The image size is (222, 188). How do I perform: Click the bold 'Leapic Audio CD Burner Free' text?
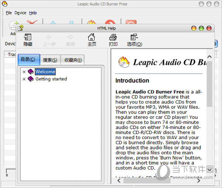point(150,92)
